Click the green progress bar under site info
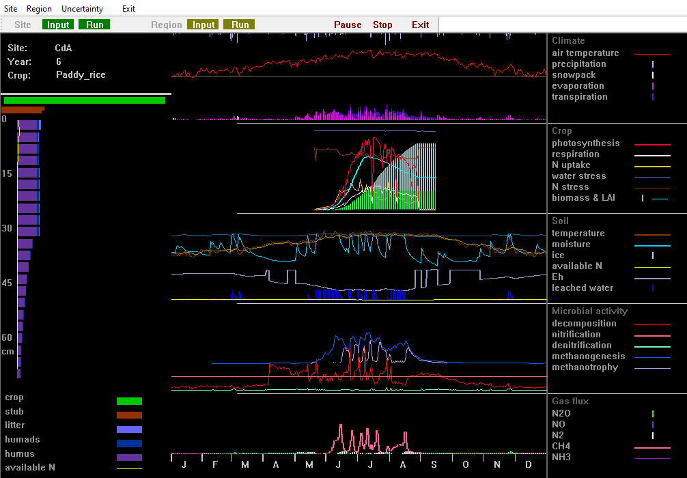 pyautogui.click(x=85, y=100)
